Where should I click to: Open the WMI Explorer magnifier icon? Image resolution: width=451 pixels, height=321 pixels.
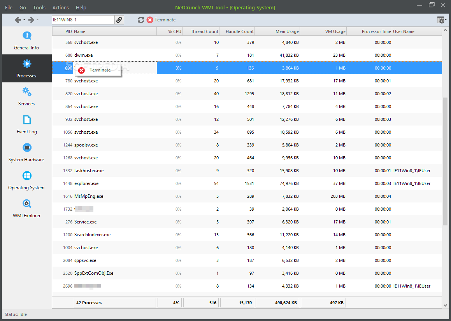point(27,204)
